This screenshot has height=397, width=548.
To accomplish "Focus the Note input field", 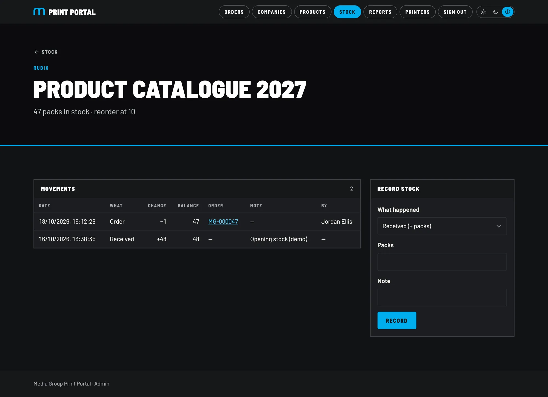I will [442, 297].
